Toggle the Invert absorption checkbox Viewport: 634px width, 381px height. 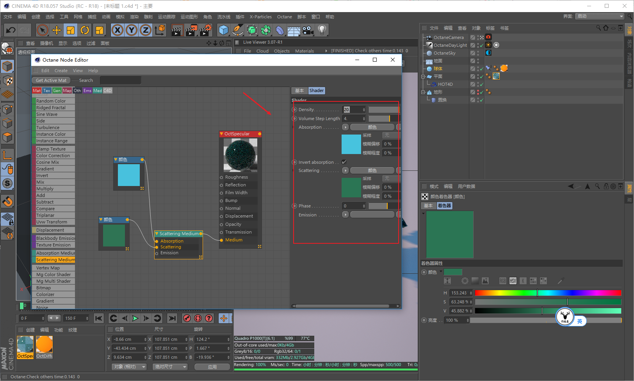(x=344, y=162)
